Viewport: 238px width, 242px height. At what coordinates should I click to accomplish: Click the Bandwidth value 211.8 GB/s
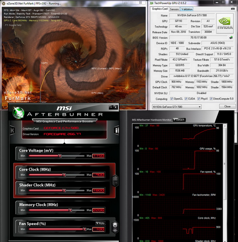[222, 70]
